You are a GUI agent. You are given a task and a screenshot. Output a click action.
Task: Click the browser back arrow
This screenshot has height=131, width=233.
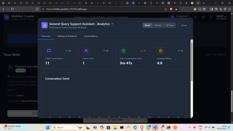[3, 9]
